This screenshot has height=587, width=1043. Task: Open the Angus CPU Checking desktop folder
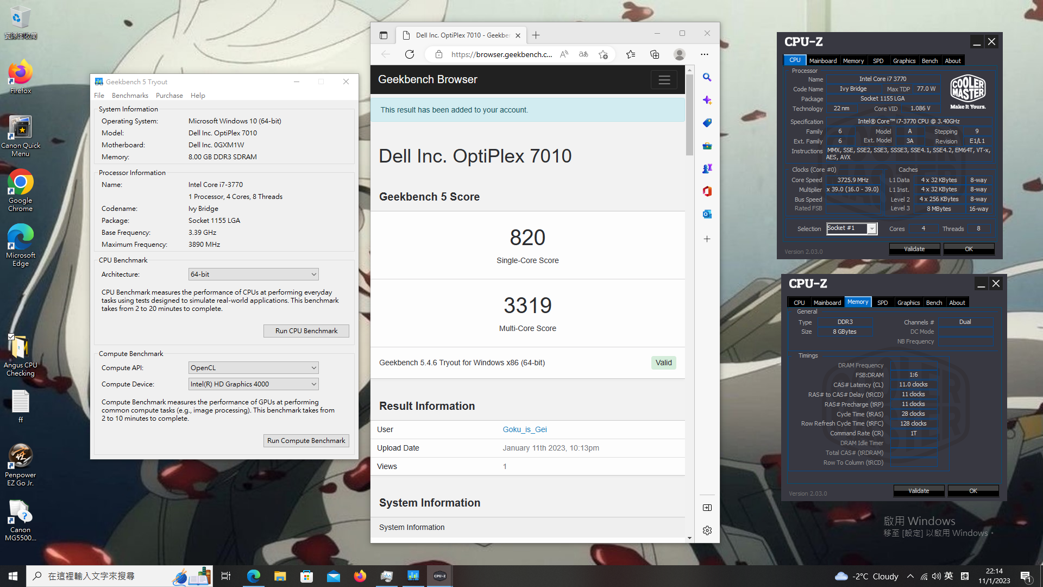(21, 355)
